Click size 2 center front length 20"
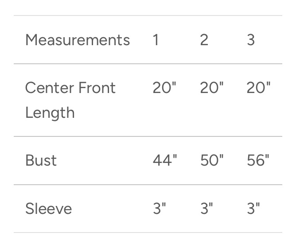 pyautogui.click(x=211, y=88)
